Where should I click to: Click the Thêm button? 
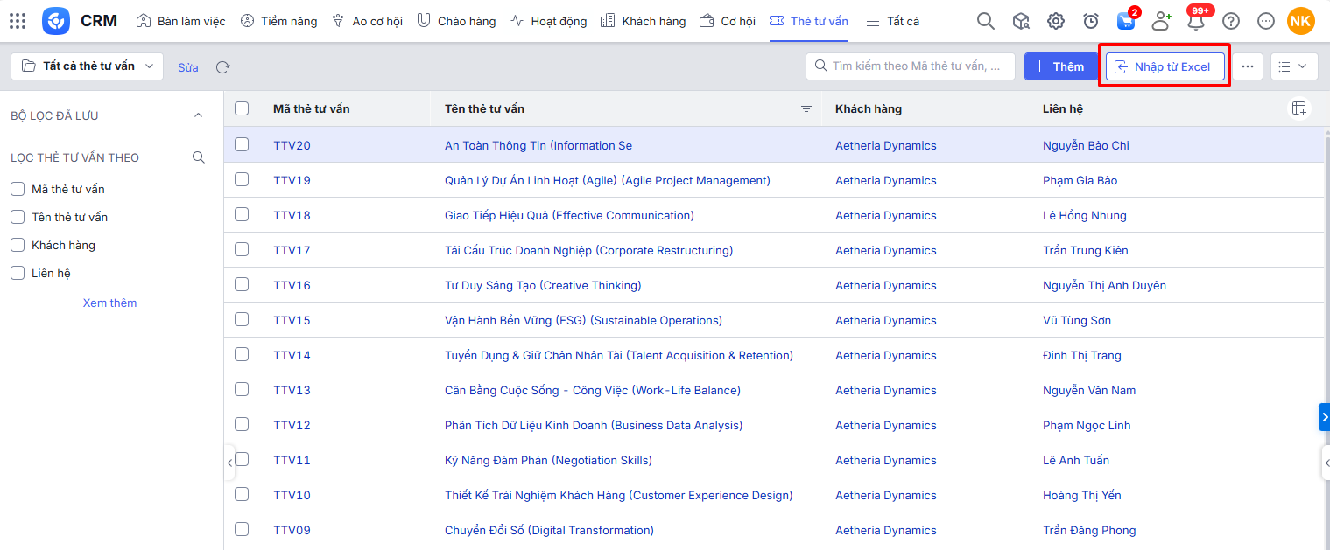1058,66
